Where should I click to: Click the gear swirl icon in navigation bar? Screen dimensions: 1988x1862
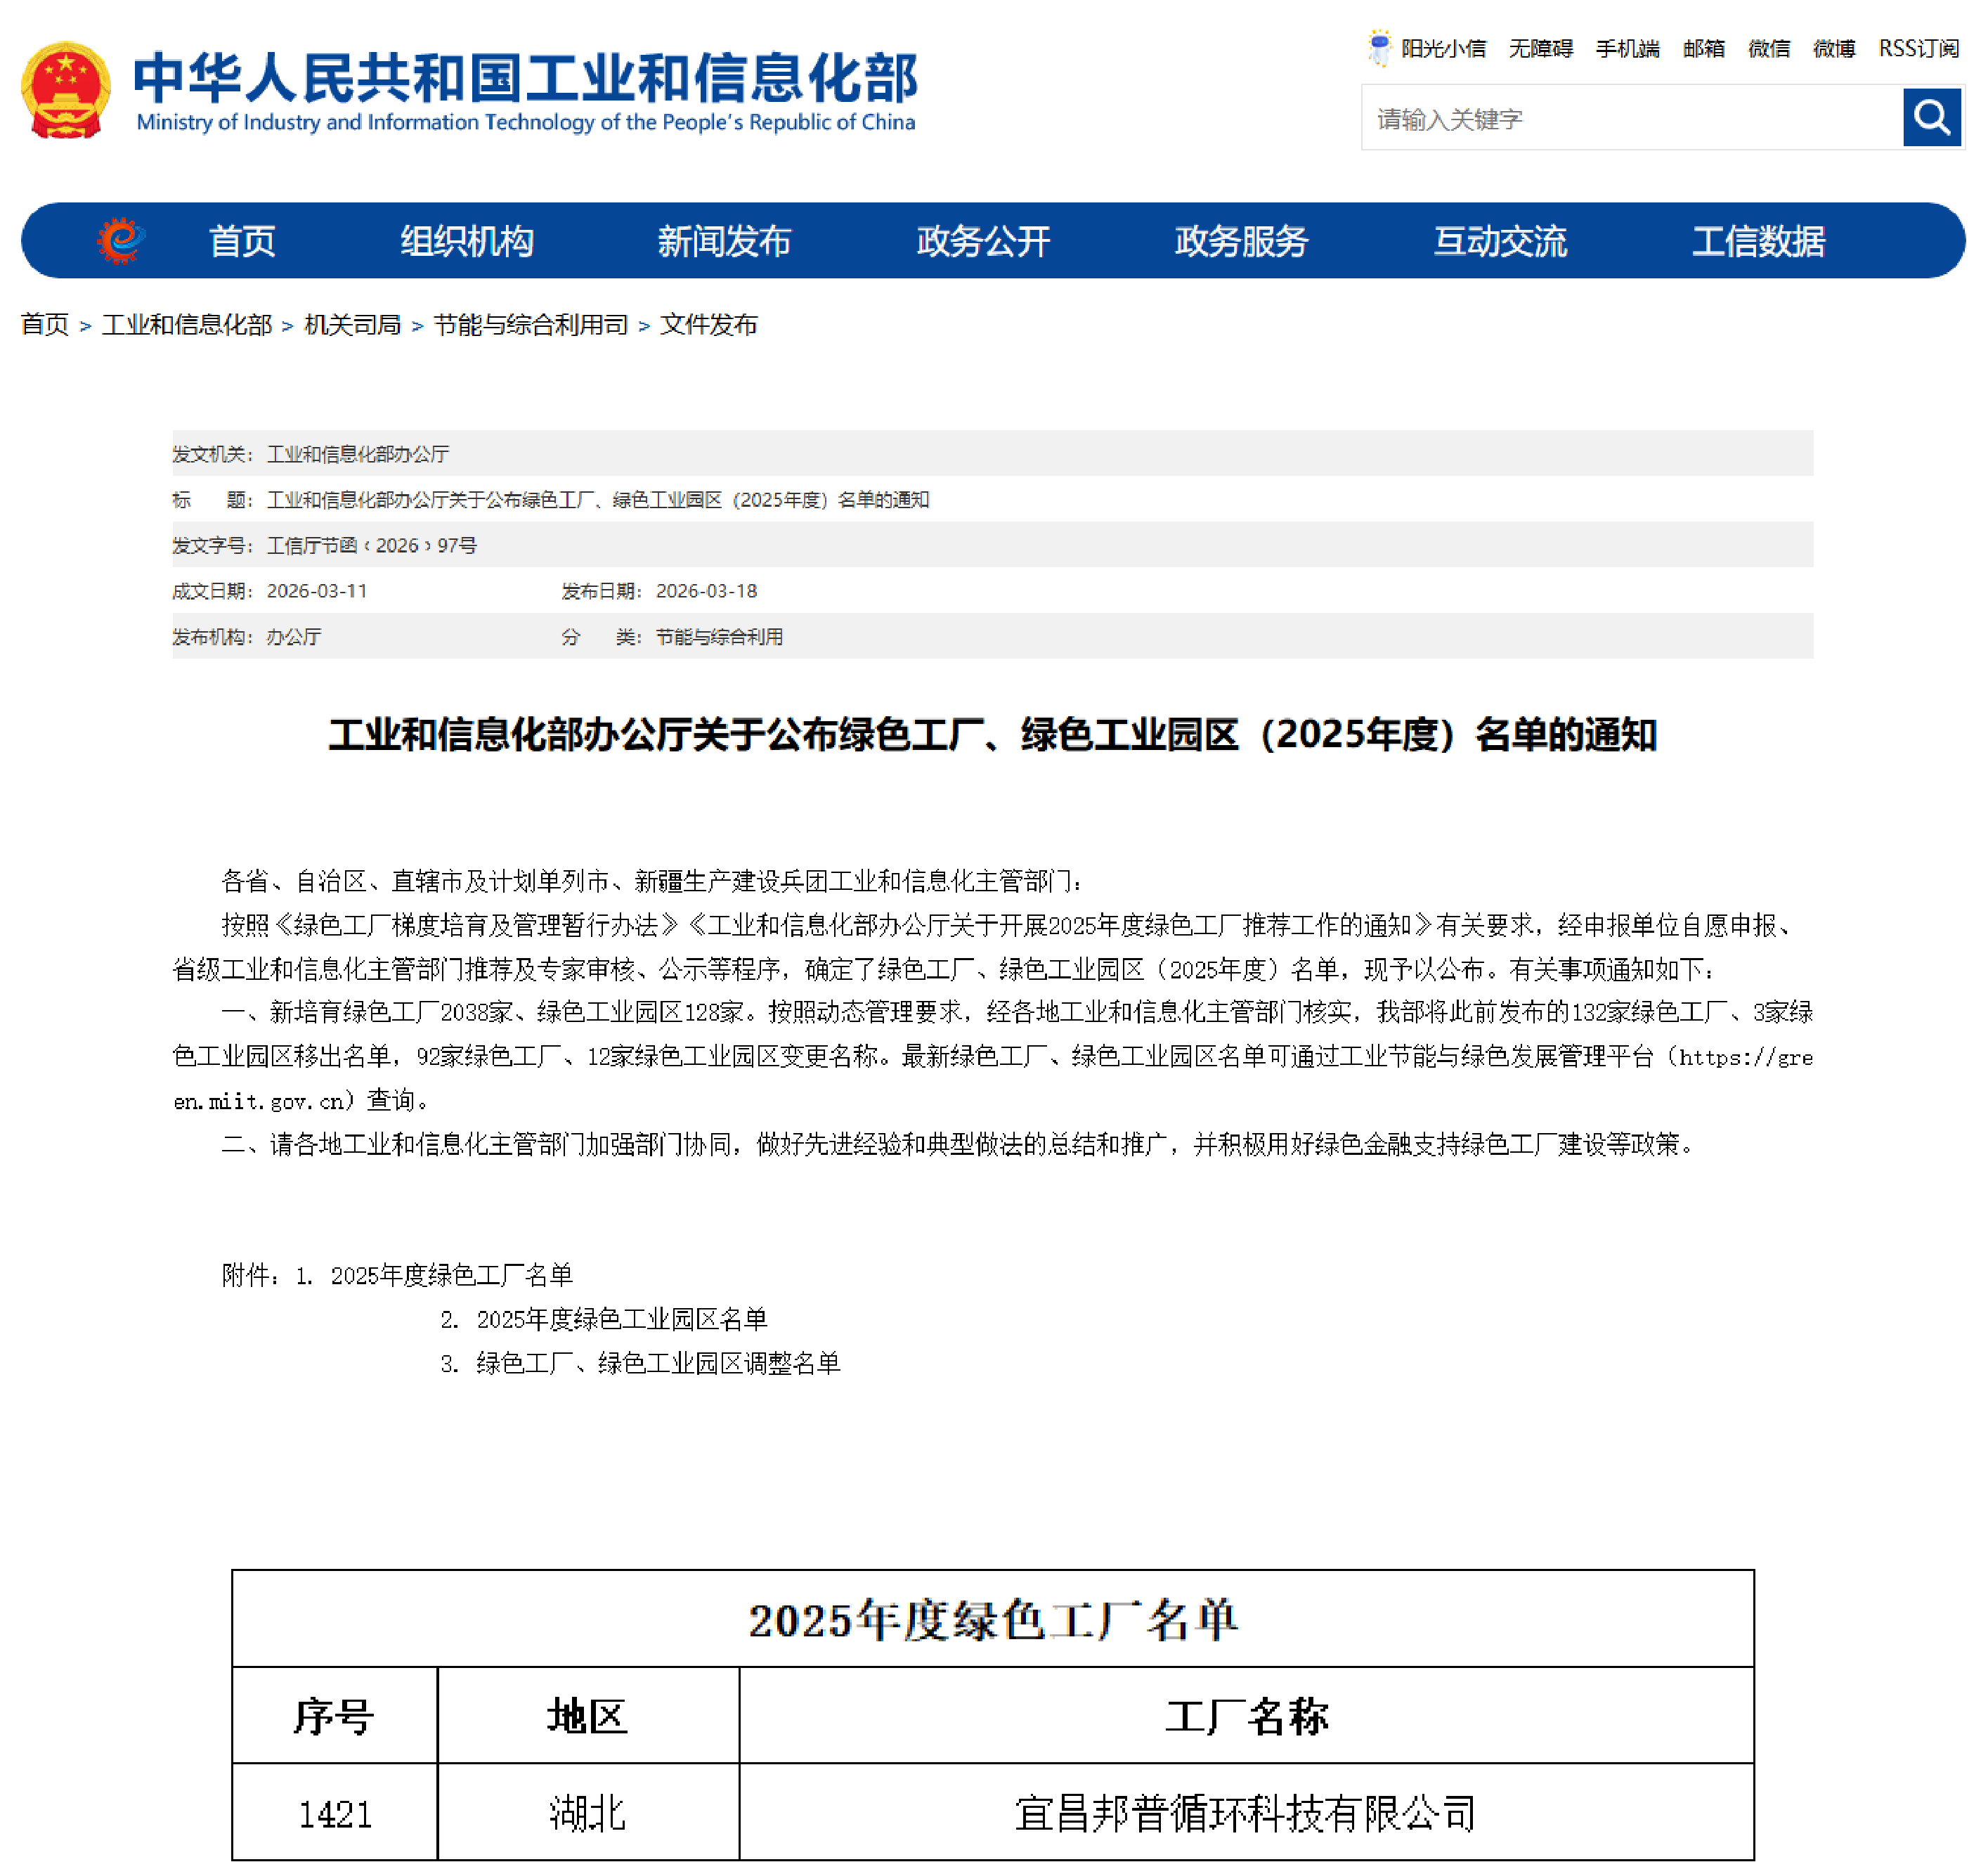(122, 241)
